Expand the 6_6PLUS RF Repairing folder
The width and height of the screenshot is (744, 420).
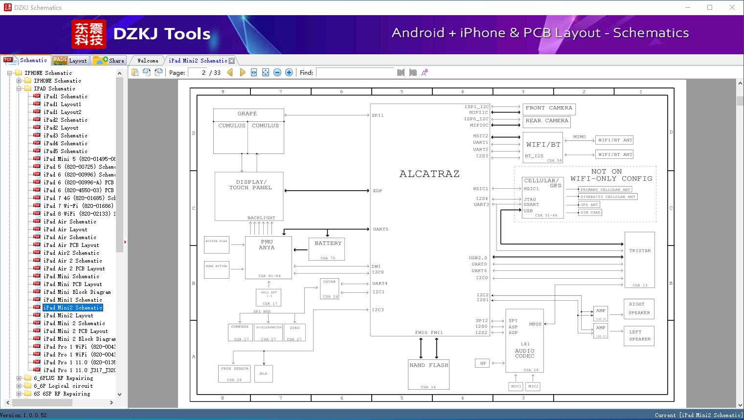19,378
